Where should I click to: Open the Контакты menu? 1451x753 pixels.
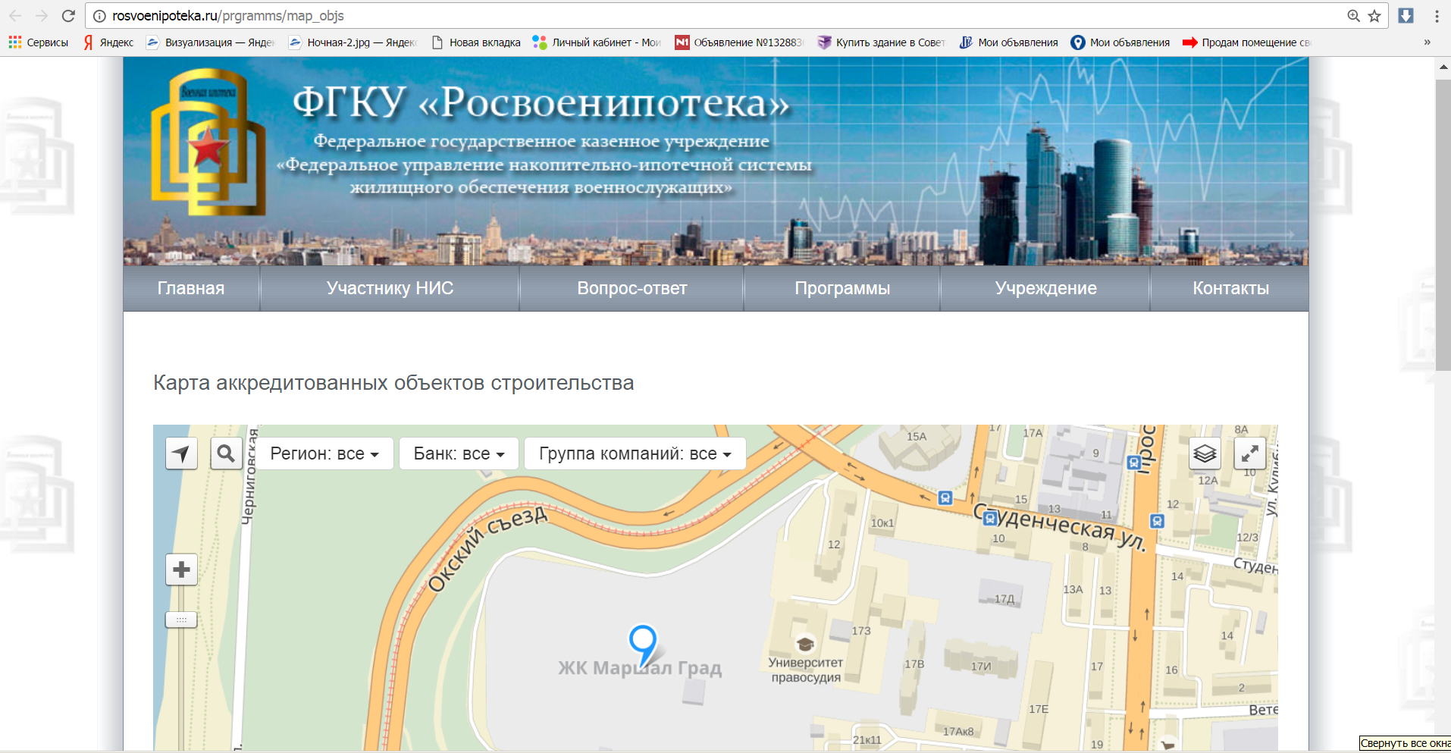1230,288
